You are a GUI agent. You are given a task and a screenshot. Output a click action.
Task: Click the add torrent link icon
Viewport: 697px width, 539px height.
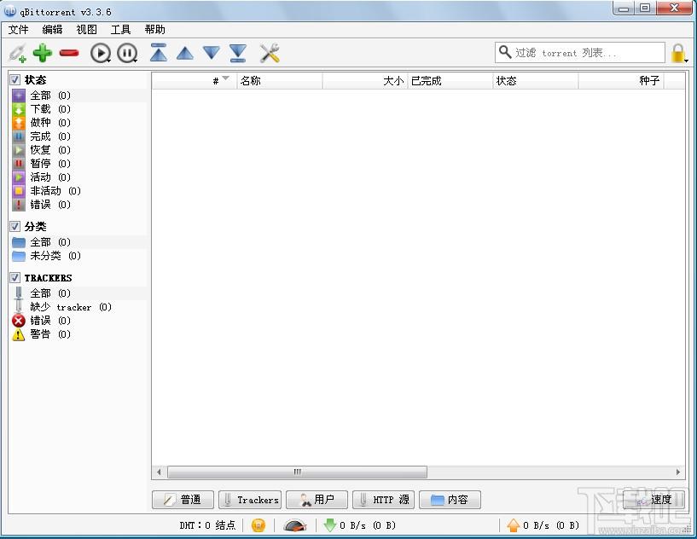pos(18,54)
